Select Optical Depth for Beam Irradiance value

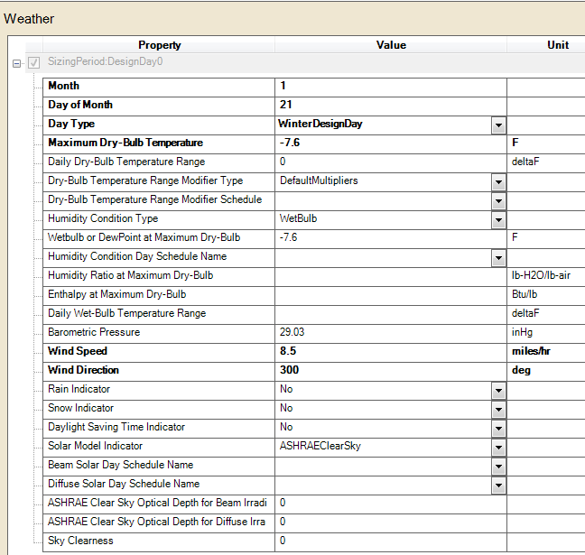(391, 504)
